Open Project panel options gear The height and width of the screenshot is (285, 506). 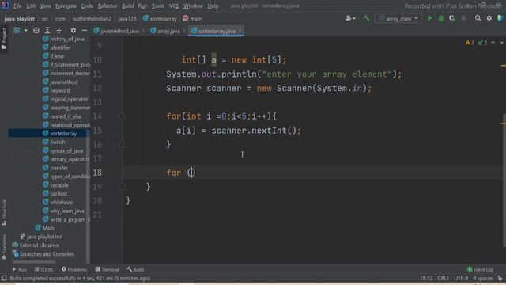point(74,30)
